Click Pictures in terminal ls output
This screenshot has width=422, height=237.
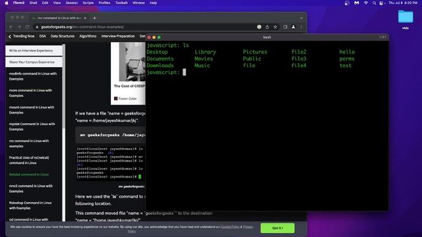click(255, 52)
